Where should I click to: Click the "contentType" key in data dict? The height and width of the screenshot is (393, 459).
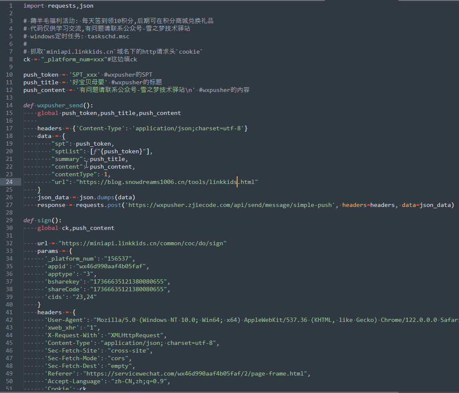[74, 174]
